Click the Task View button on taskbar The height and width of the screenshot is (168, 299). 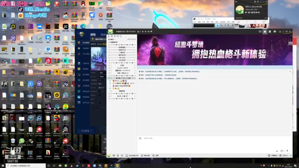click(54, 166)
